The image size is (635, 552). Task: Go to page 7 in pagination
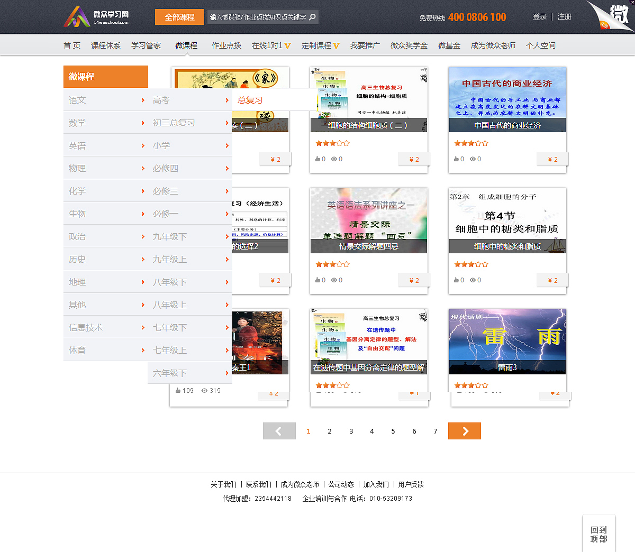point(436,431)
